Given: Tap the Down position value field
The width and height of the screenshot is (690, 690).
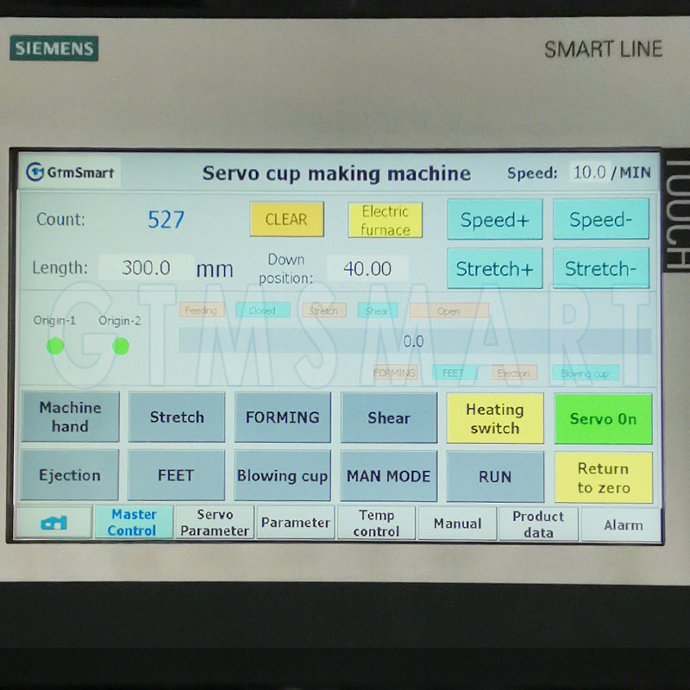Looking at the screenshot, I should click(x=367, y=269).
